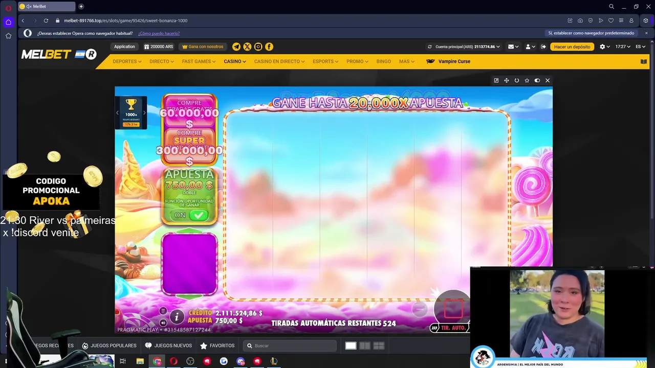Open the ES language dropdown
Screen dimensions: 655x368
(x=640, y=47)
